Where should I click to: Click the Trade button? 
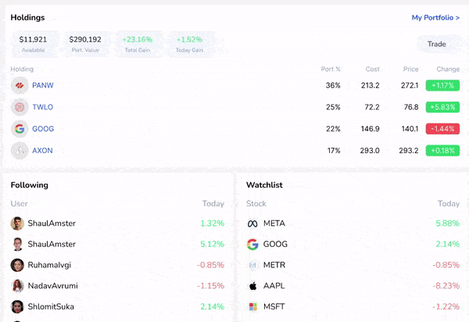tap(437, 44)
